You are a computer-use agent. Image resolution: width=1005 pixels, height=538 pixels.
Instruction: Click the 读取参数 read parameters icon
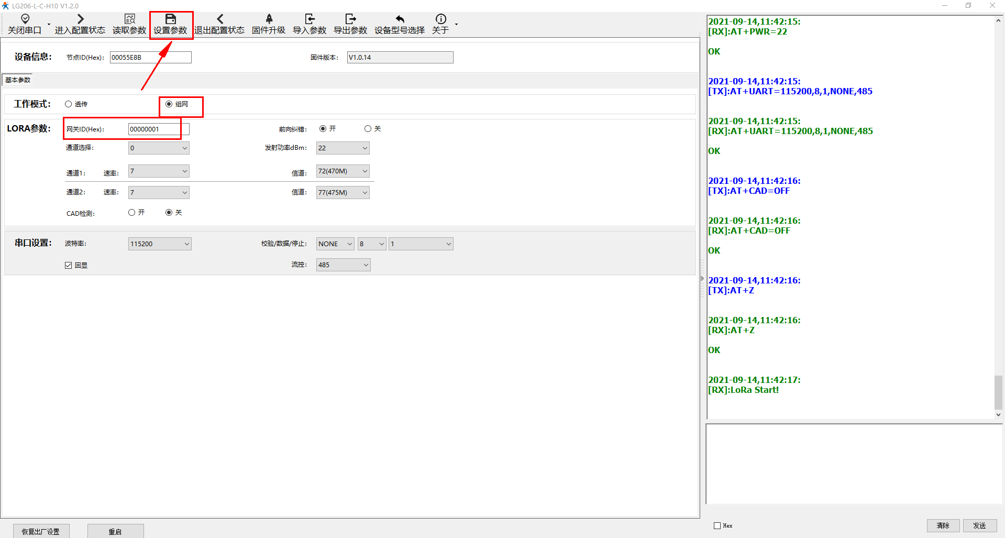pos(129,19)
